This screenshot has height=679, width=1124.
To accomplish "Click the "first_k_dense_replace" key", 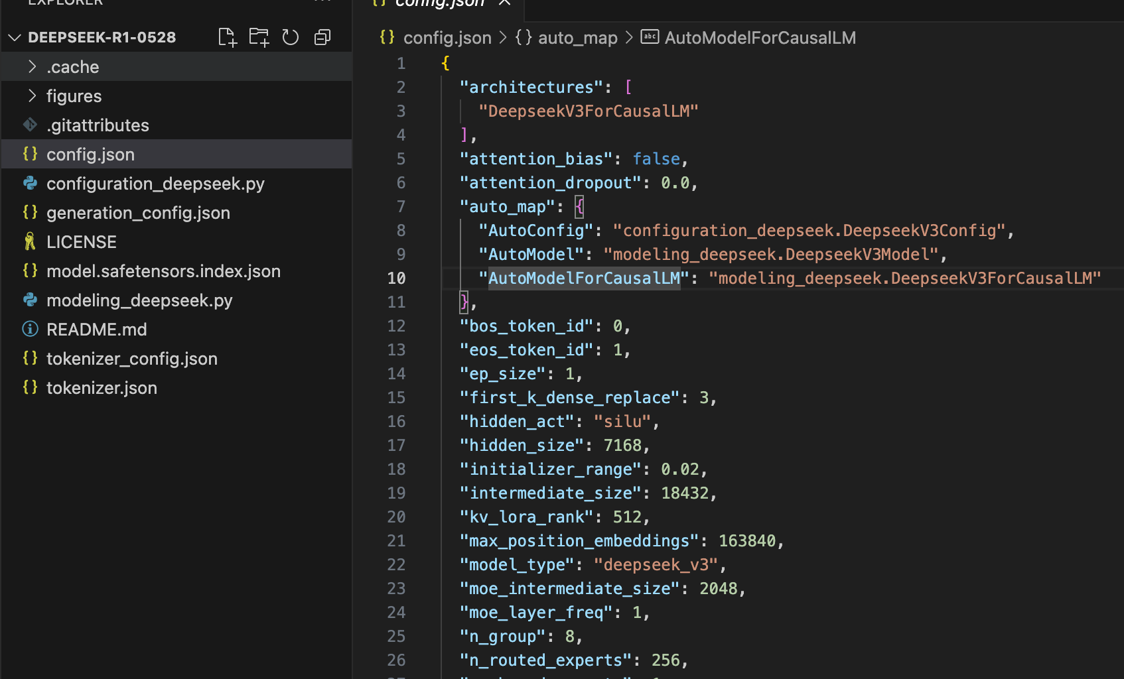I will tap(570, 398).
